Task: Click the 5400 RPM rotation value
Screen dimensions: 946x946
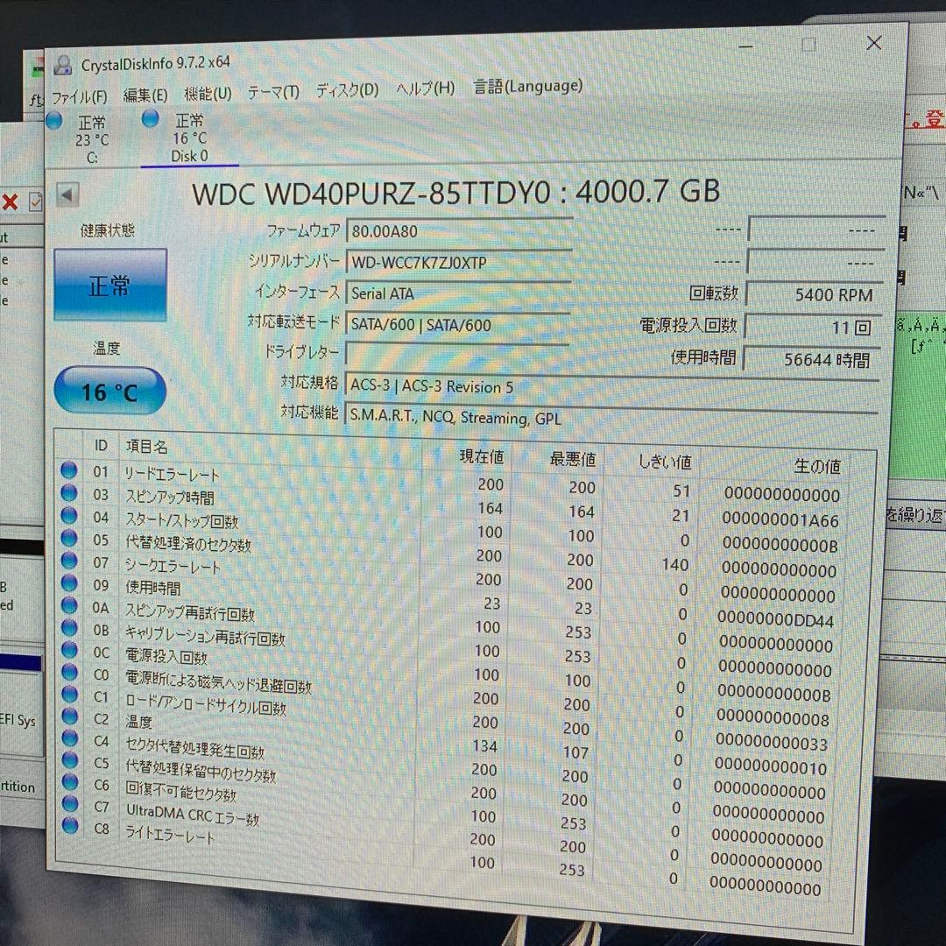Action: (815, 294)
